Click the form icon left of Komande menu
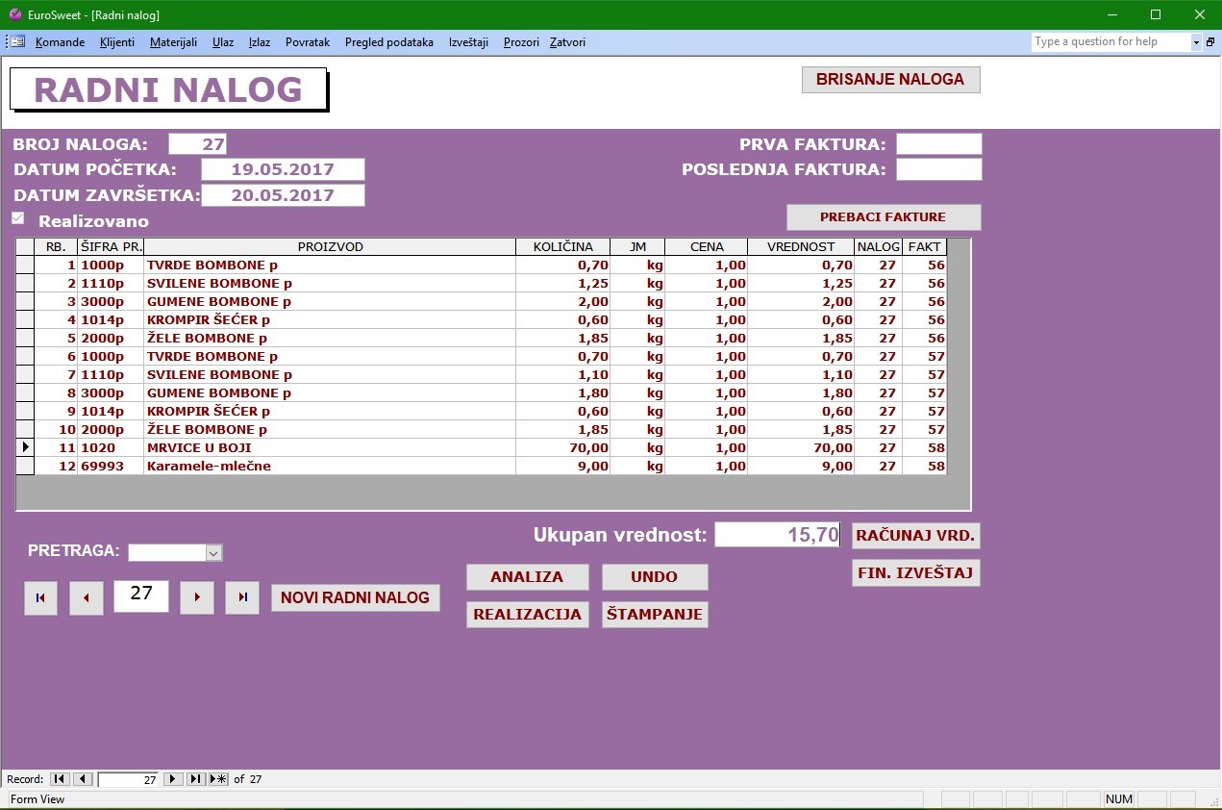 (17, 42)
